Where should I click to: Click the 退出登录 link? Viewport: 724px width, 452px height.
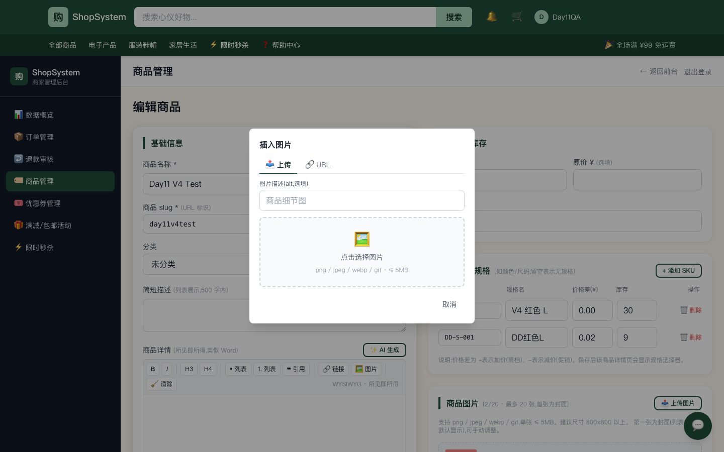[698, 72]
